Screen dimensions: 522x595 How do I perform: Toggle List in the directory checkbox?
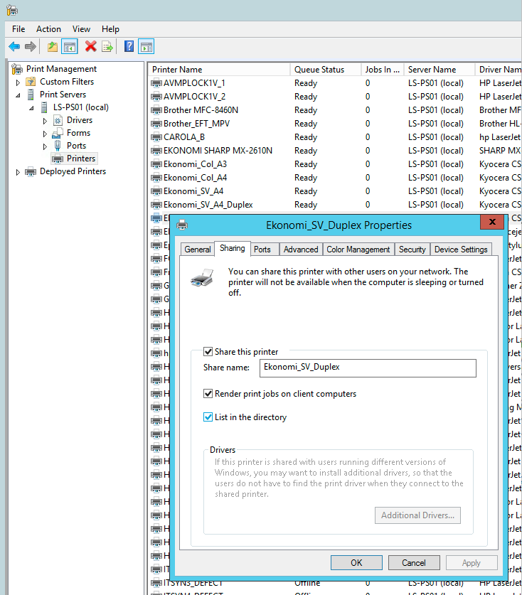coord(208,417)
